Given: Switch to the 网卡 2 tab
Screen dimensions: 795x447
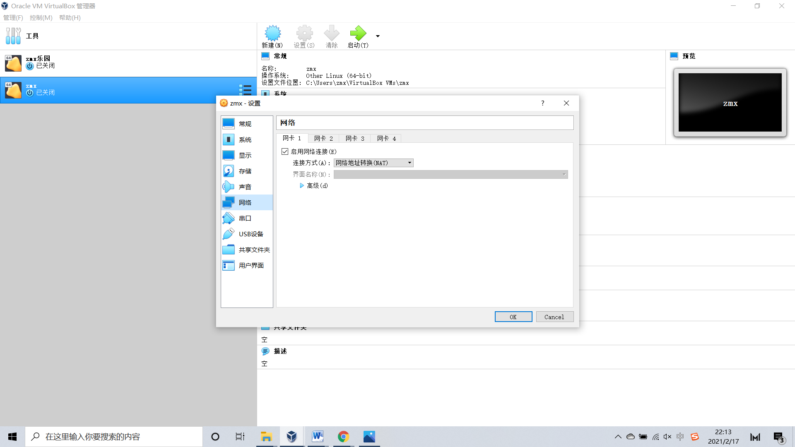Looking at the screenshot, I should pyautogui.click(x=323, y=138).
